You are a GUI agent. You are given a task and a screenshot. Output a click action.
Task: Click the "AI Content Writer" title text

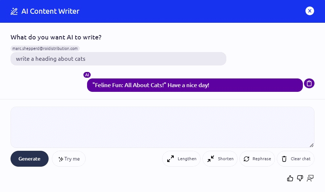pyautogui.click(x=50, y=11)
